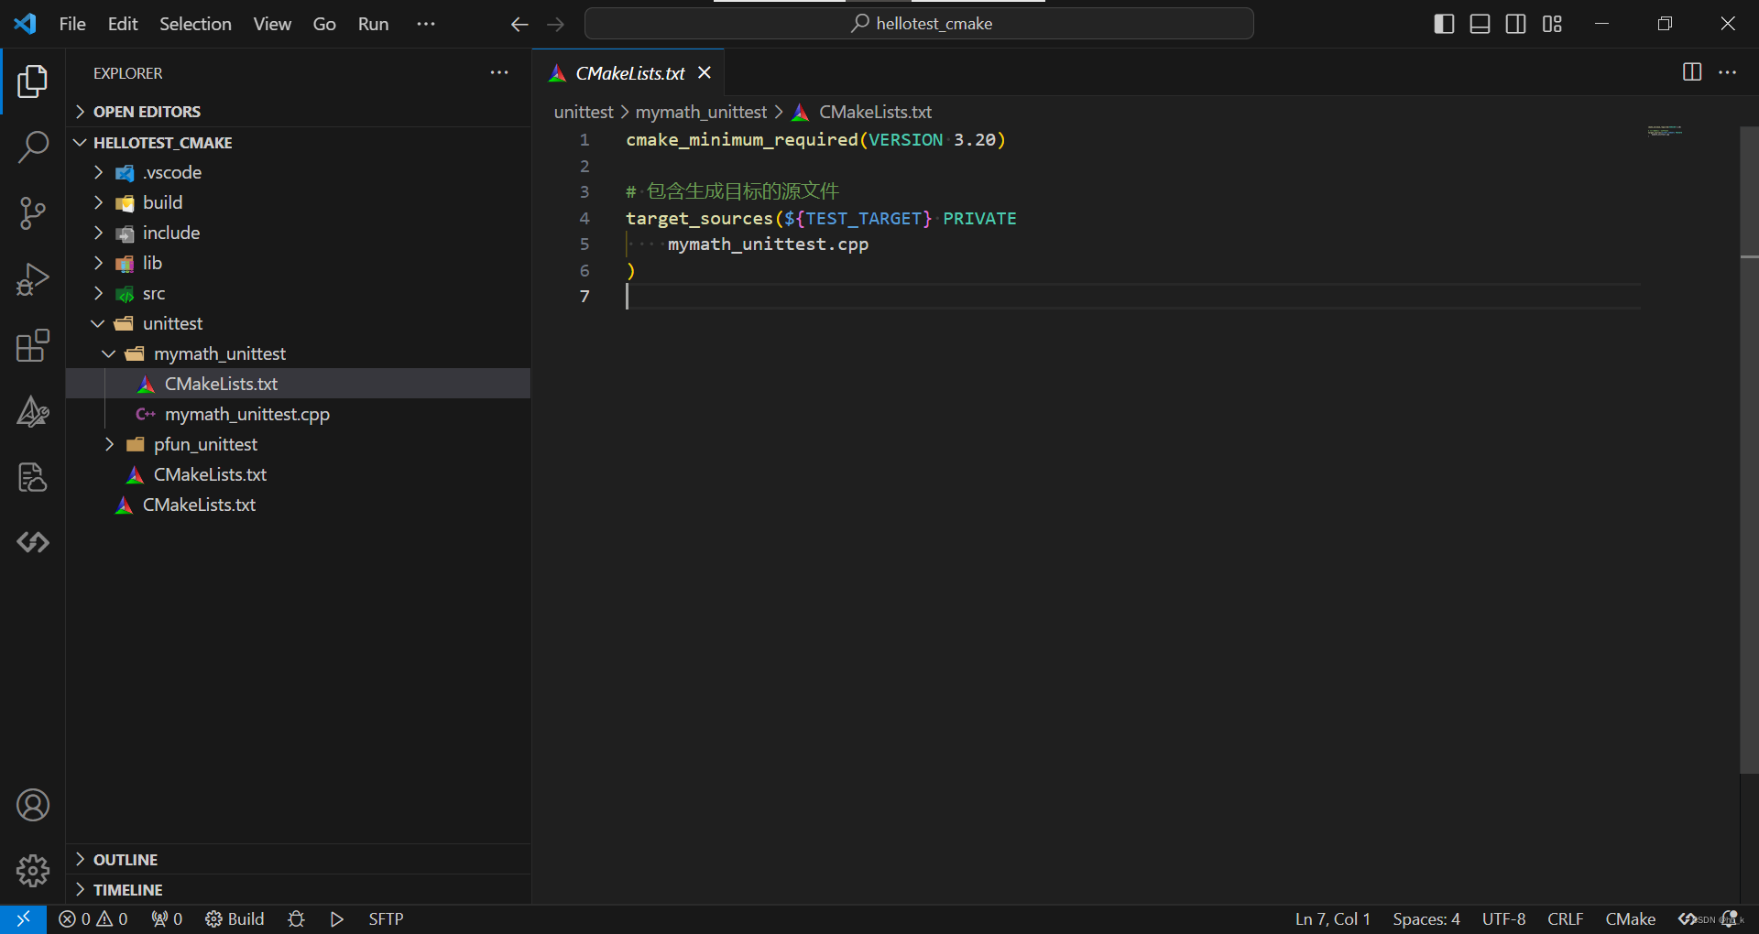Open the SFTP file explorer sidebar icon
1759x934 pixels.
tap(33, 477)
